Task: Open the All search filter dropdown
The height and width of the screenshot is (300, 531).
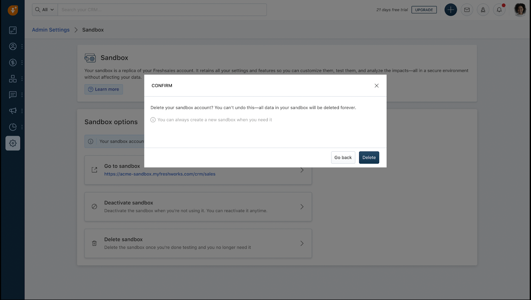Action: click(44, 10)
